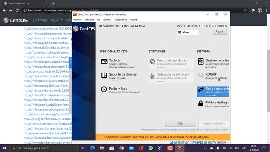Open Ayuda menu in VirtualBox
The width and height of the screenshot is (270, 152).
[x=133, y=20]
